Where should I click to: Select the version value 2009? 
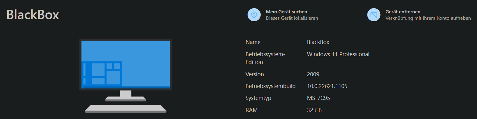[x=313, y=74]
